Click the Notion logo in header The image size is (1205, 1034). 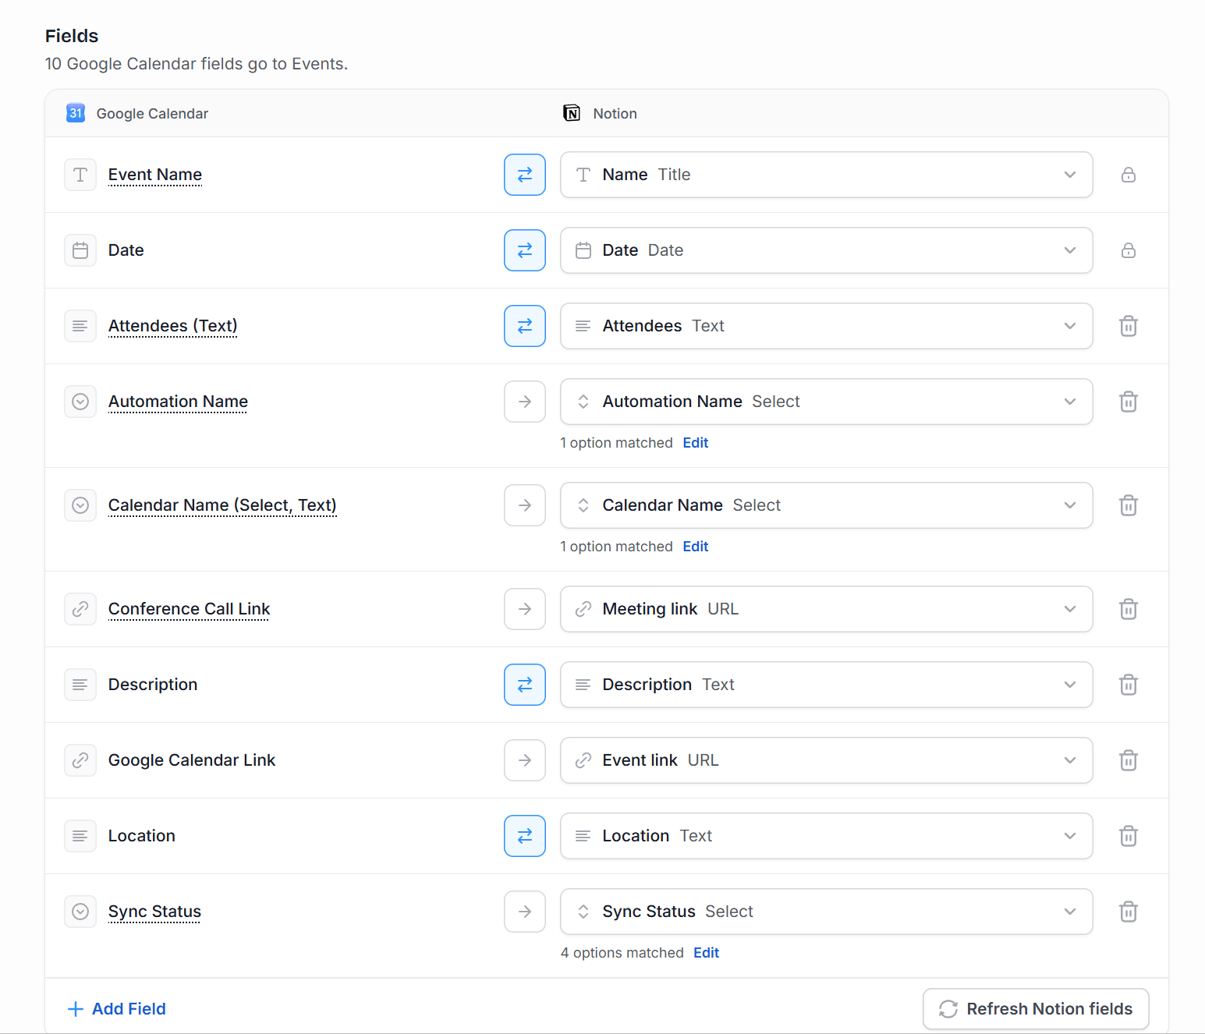click(x=572, y=113)
